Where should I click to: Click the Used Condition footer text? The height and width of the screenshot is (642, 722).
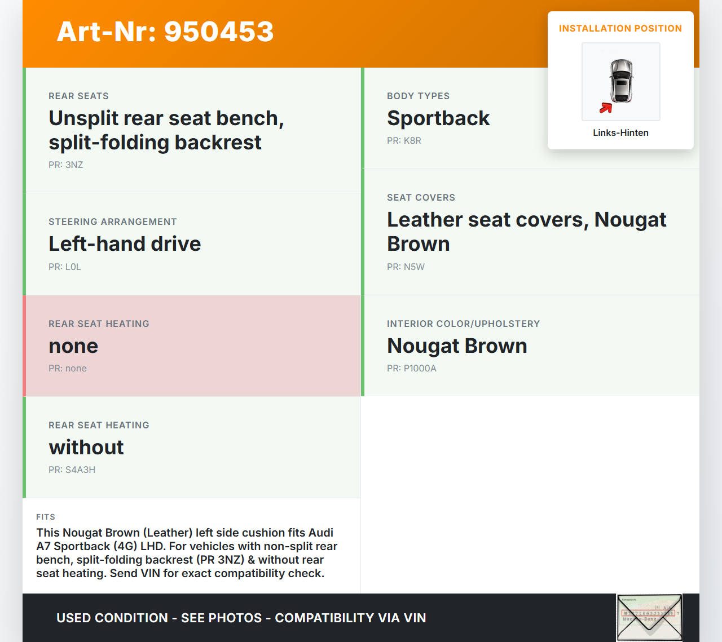coord(241,618)
